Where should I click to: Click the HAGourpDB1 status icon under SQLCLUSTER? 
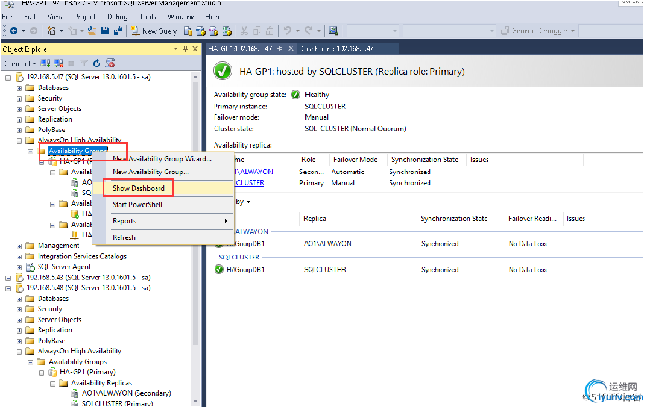(219, 269)
